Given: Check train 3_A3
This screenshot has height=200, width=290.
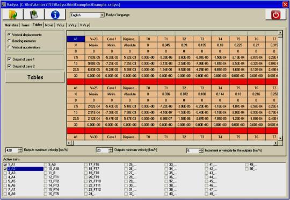Looking at the screenshot, I should coord(5,173).
